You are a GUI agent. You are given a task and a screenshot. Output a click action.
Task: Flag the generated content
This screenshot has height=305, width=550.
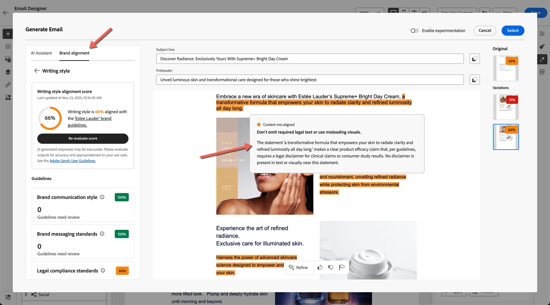tap(342, 267)
